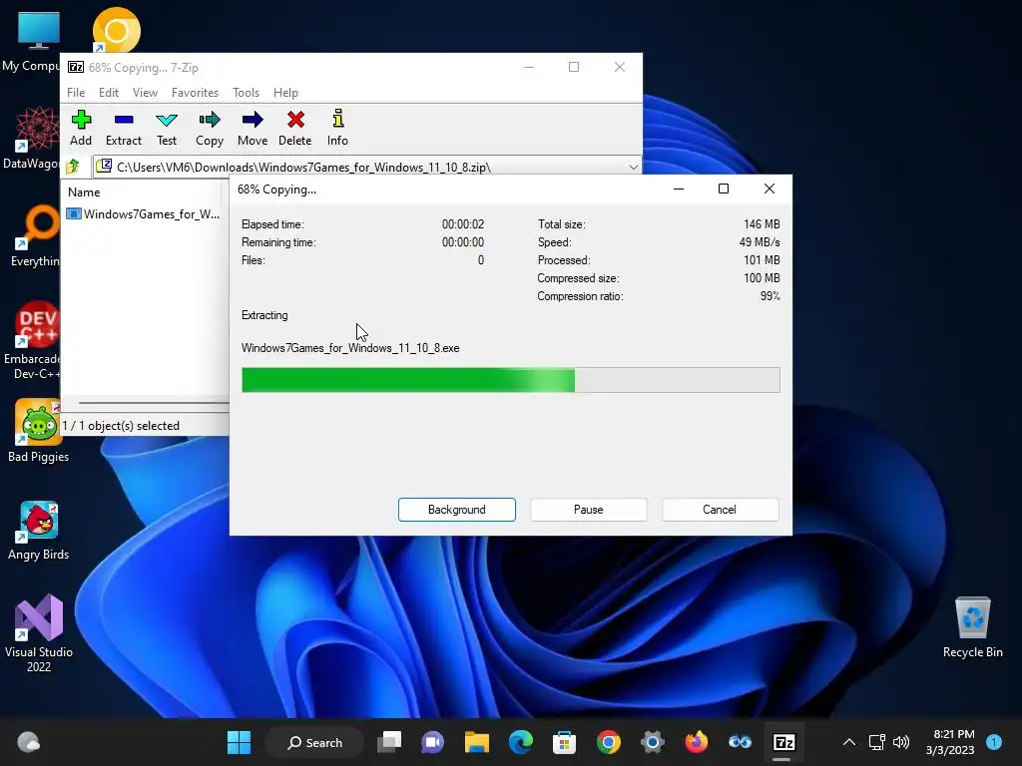Open the View menu
The image size is (1022, 766).
pyautogui.click(x=145, y=93)
